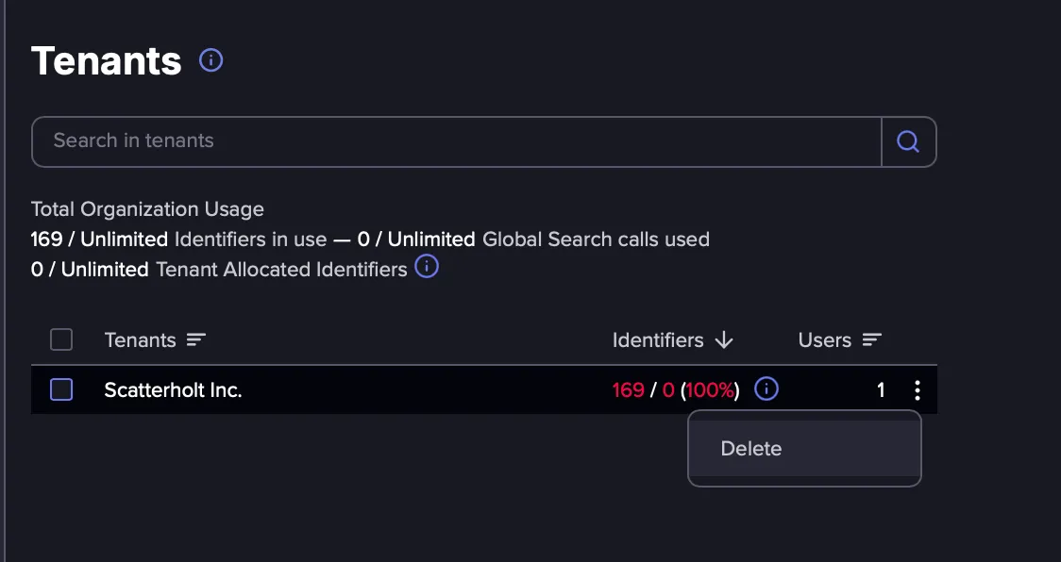The image size is (1061, 562).
Task: Click the sort icon beside Users column
Action: 872,339
